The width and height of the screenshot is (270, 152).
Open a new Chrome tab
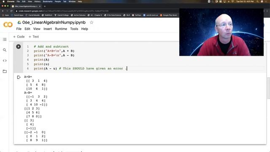point(45,6)
